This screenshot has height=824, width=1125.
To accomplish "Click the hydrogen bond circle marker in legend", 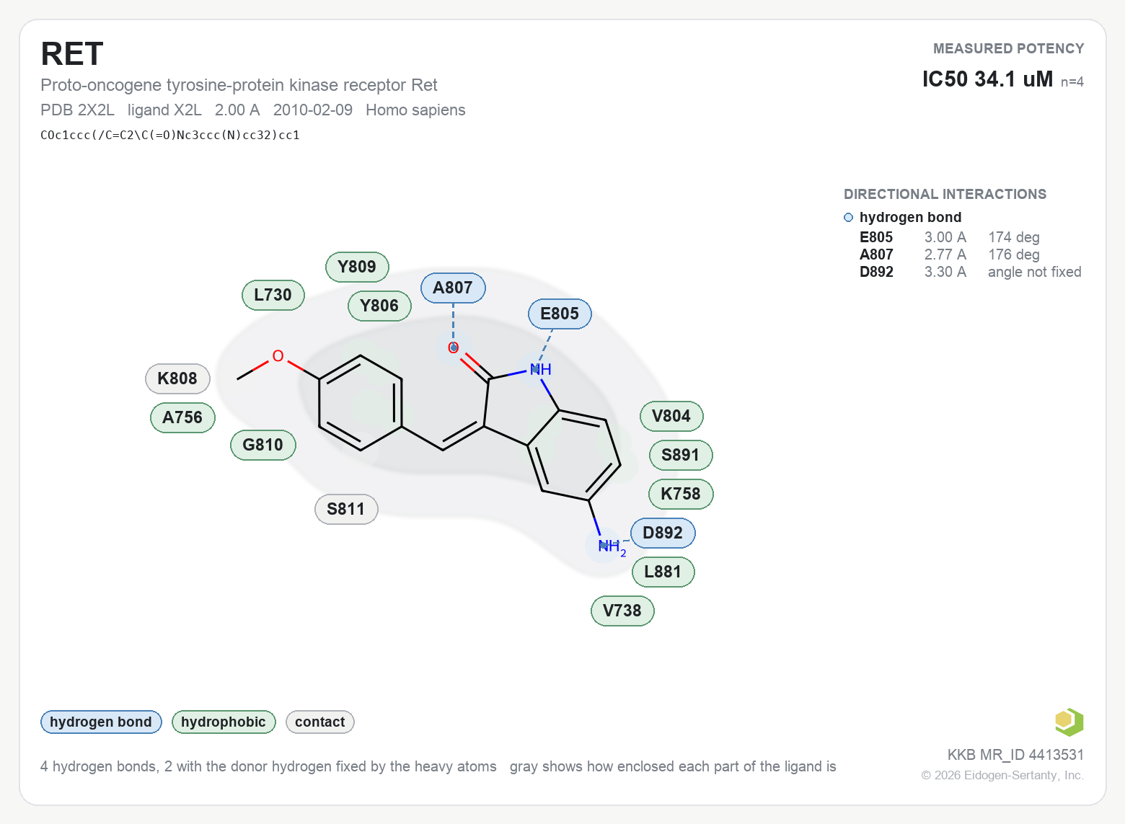I will point(848,218).
